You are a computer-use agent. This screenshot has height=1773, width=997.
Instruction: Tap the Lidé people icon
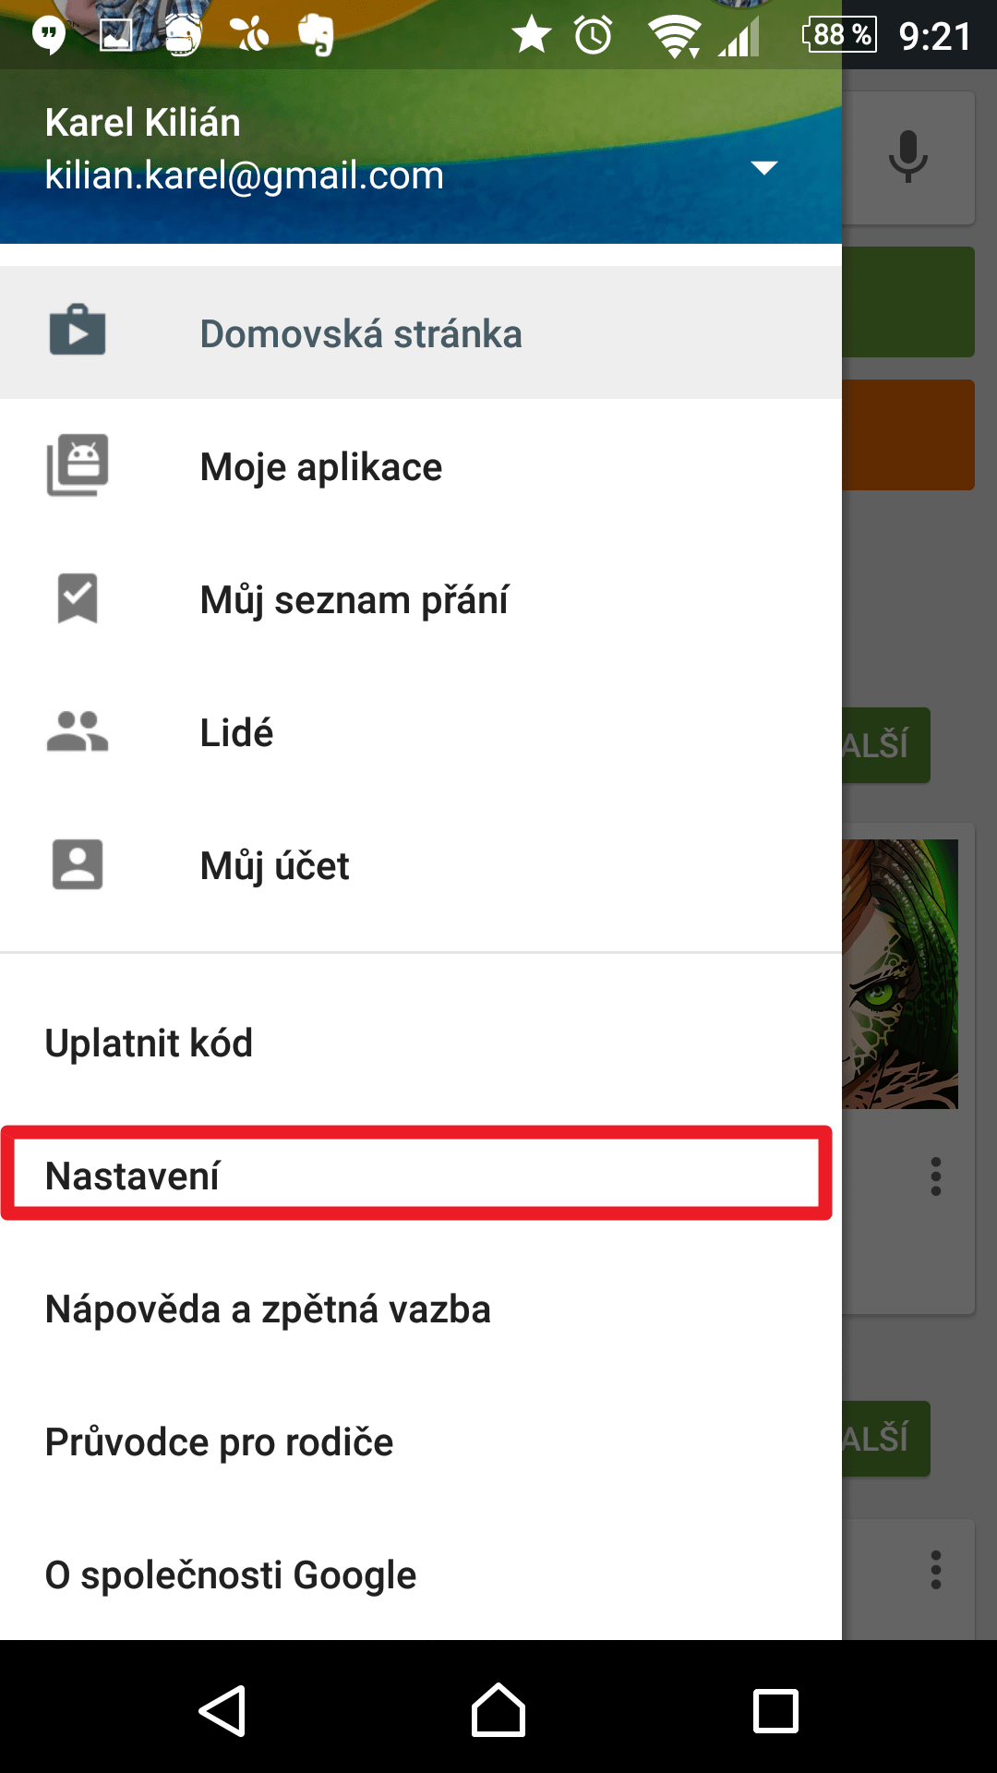click(78, 731)
